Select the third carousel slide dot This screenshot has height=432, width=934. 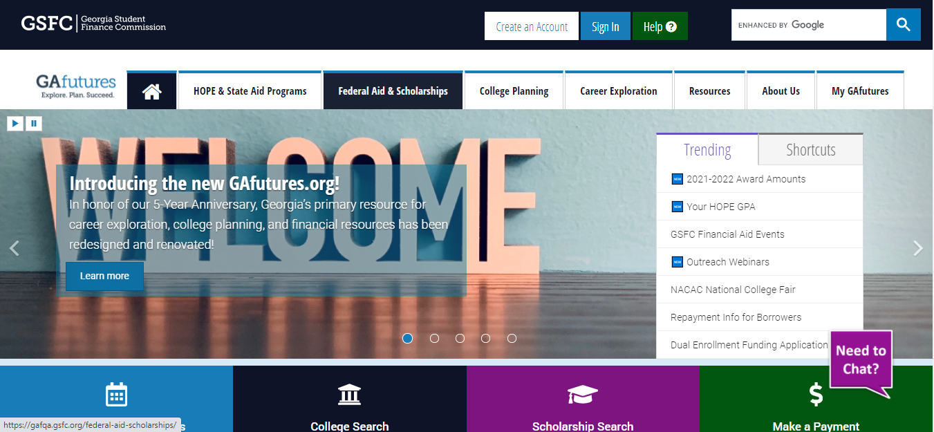coord(460,338)
